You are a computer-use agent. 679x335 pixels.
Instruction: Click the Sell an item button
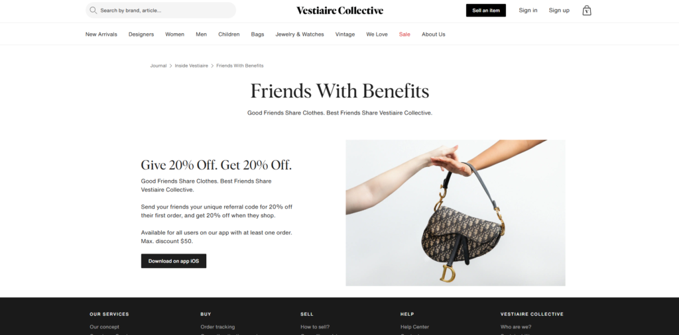tap(486, 11)
